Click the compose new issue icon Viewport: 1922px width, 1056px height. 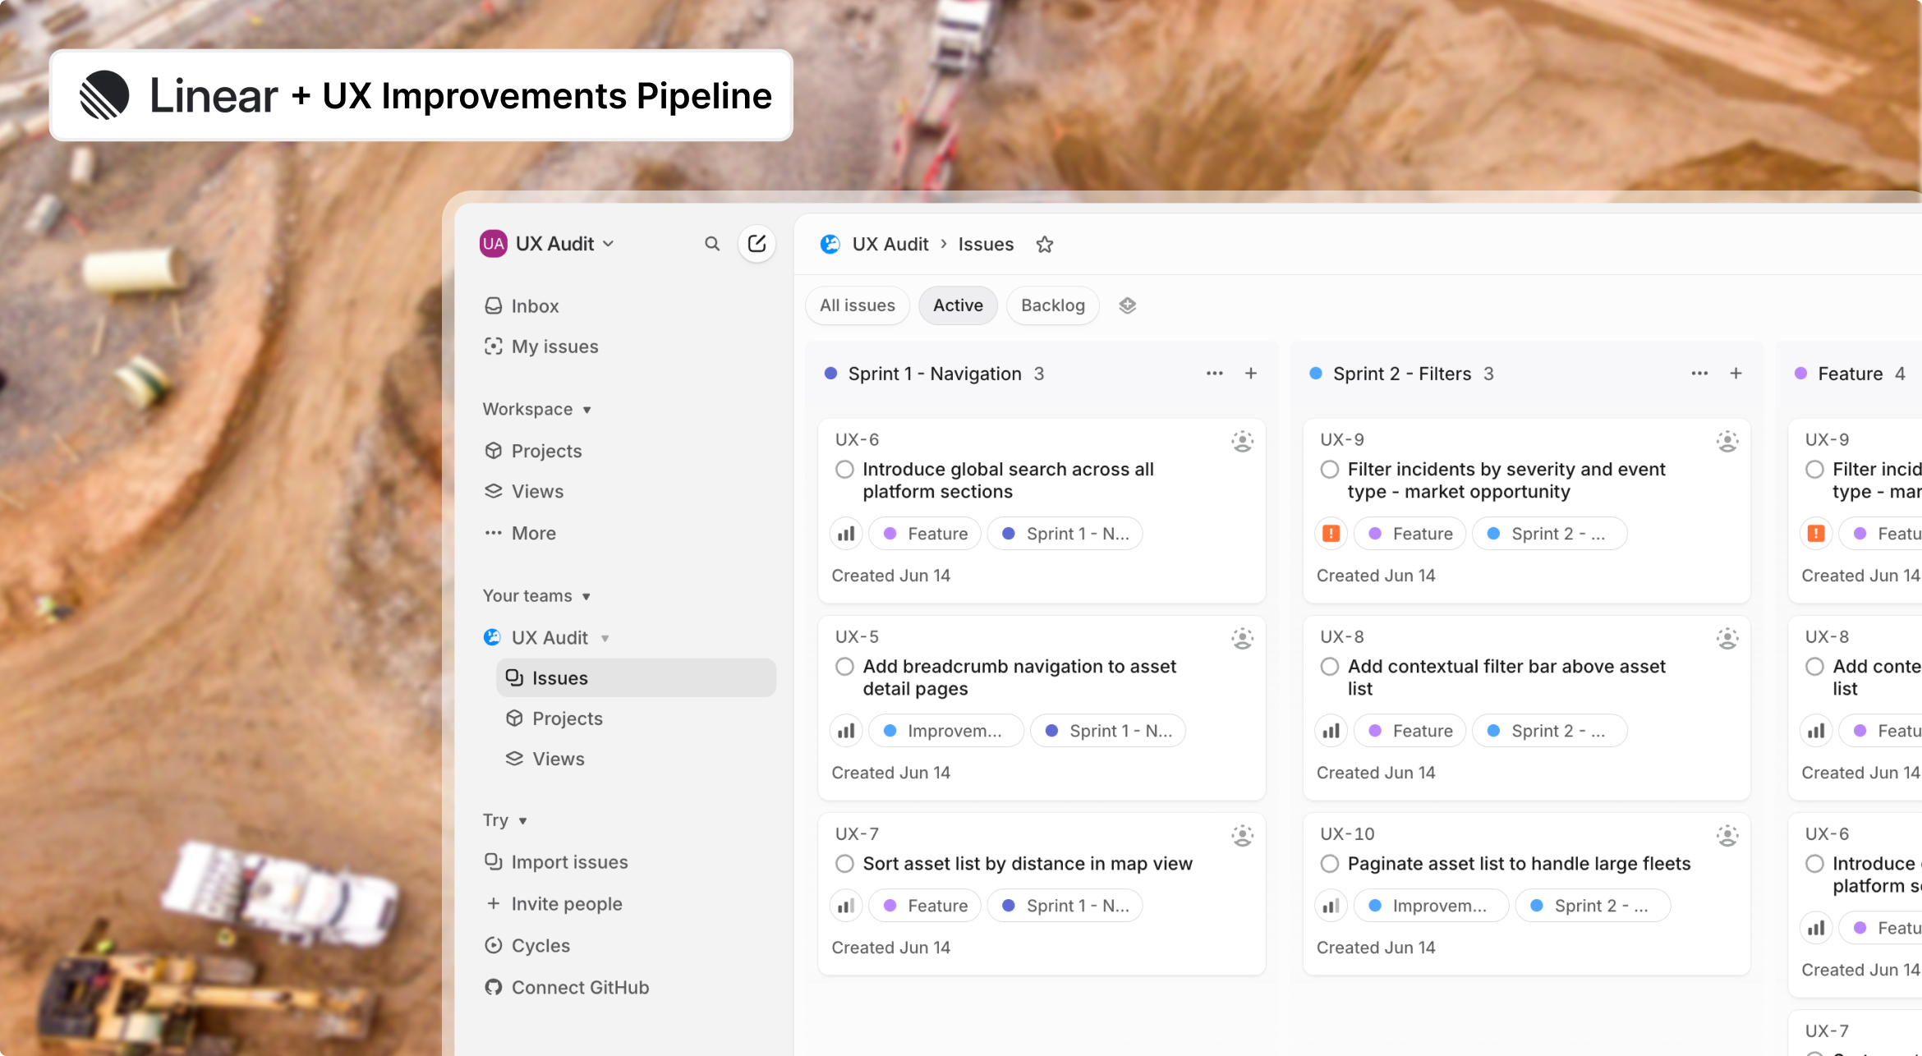tap(756, 244)
